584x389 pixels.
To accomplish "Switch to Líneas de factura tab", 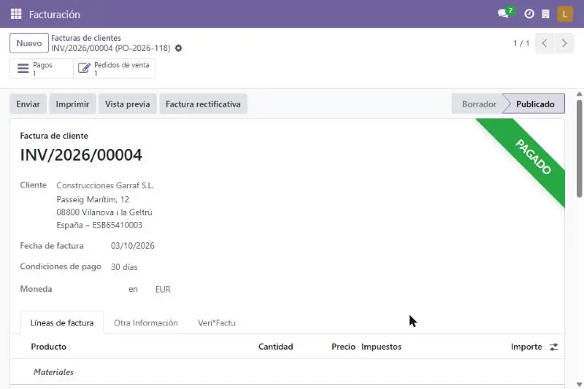I will 62,323.
